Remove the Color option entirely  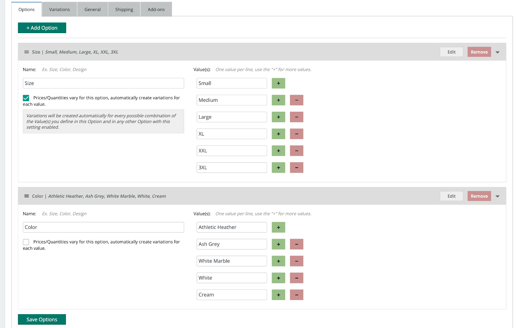(x=479, y=196)
